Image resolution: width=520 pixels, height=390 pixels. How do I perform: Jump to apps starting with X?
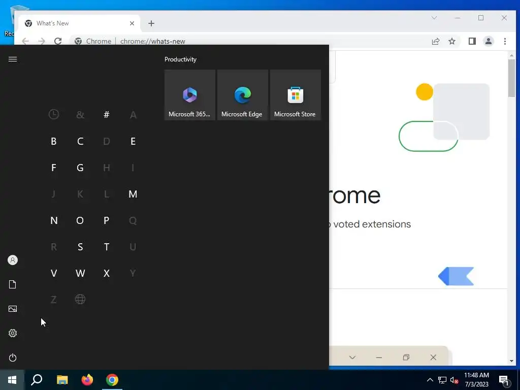pos(107,273)
